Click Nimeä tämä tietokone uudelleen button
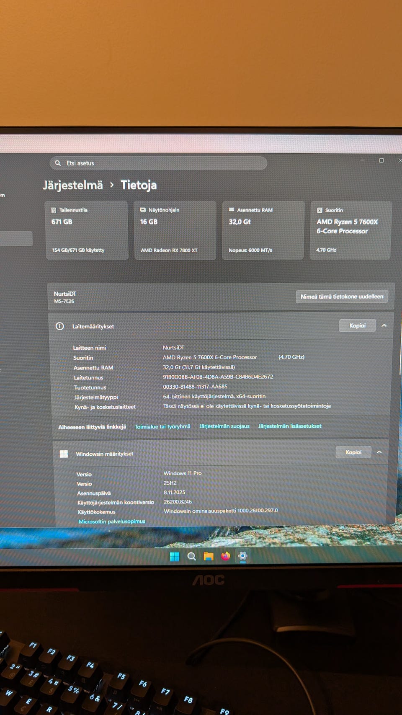This screenshot has height=715, width=402. 342,297
